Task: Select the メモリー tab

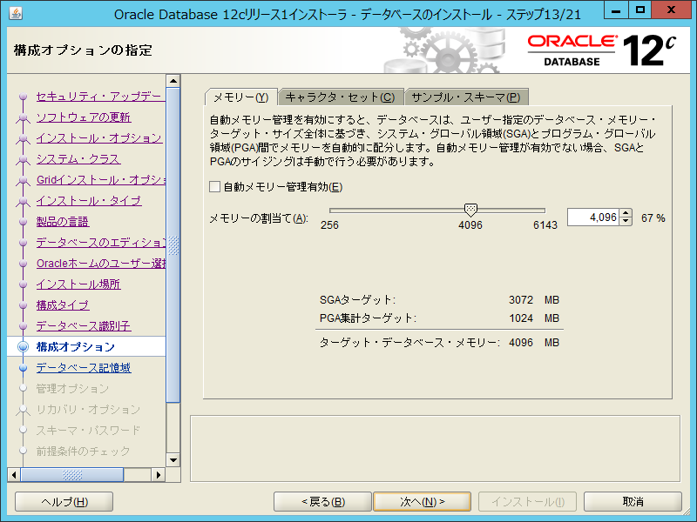Action: (x=240, y=97)
